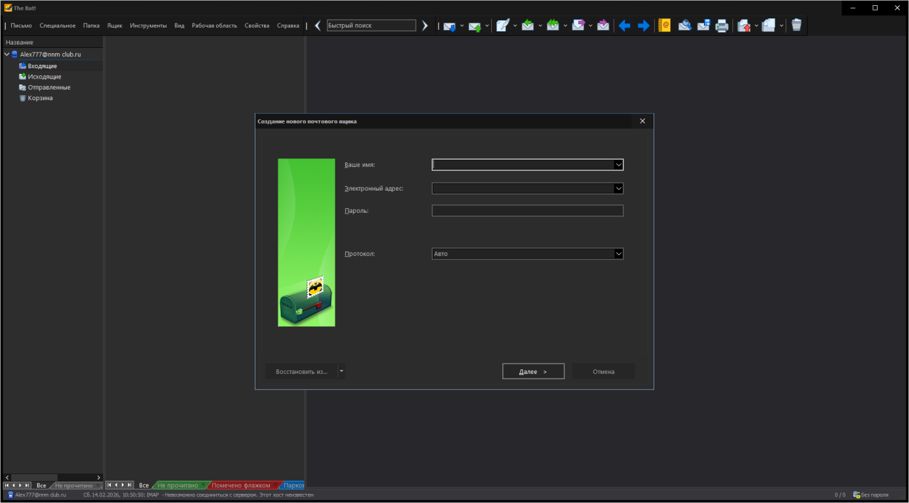
Task: Go to next message blue arrow
Action: 644,26
